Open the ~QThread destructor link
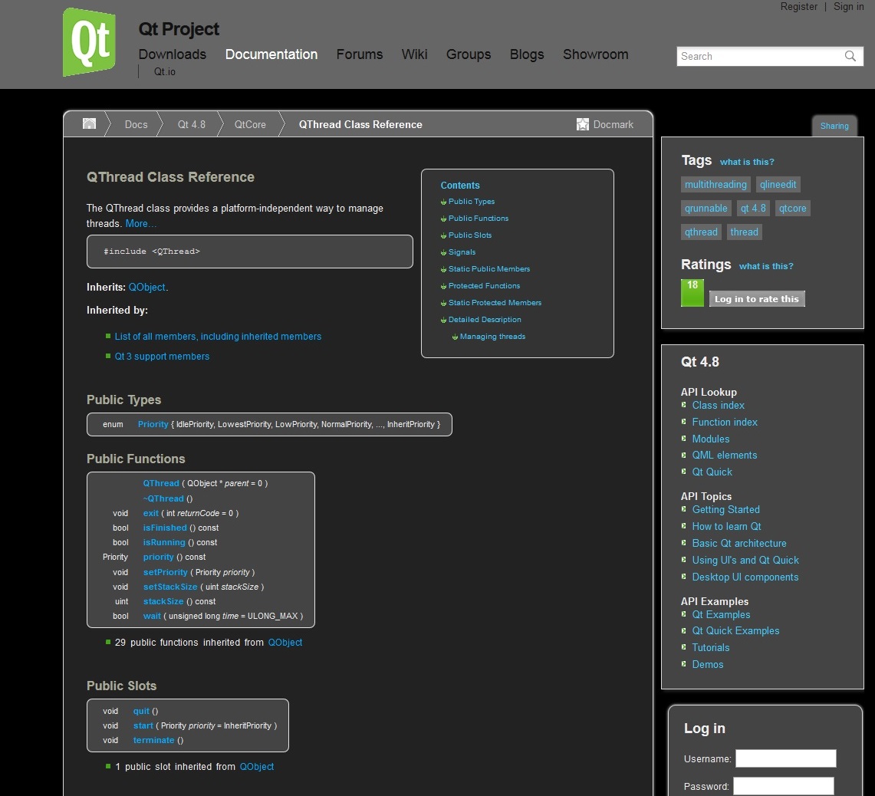Screen dimensions: 875x796 tap(163, 498)
